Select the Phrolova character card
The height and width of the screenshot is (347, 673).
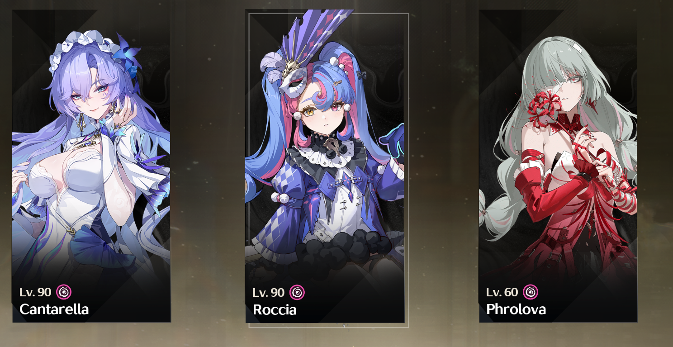pyautogui.click(x=558, y=166)
